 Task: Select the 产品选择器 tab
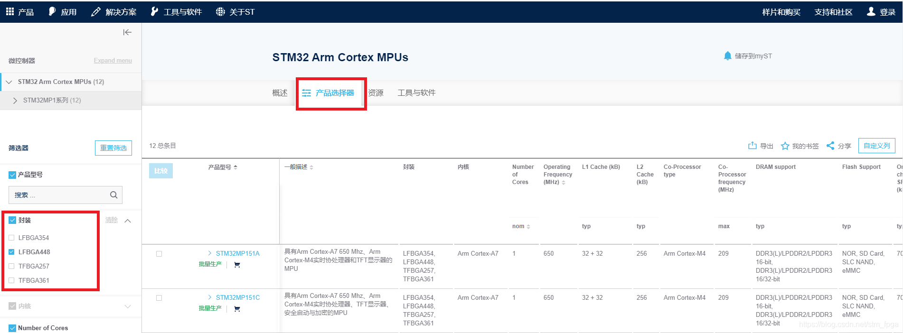coord(329,93)
